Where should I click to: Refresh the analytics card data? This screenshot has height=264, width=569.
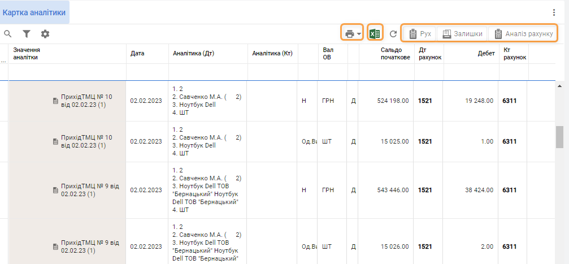pos(394,34)
